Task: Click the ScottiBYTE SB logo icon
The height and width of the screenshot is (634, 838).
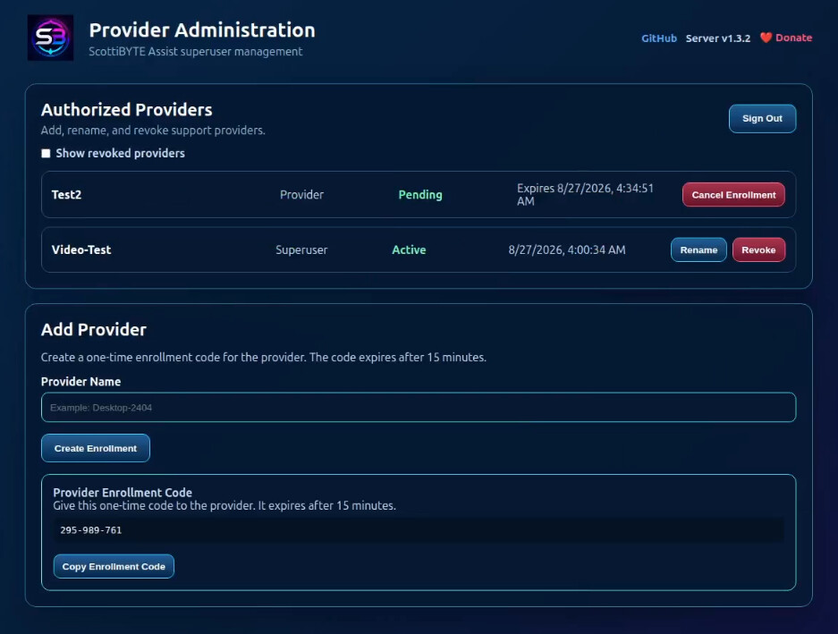Action: pyautogui.click(x=50, y=38)
